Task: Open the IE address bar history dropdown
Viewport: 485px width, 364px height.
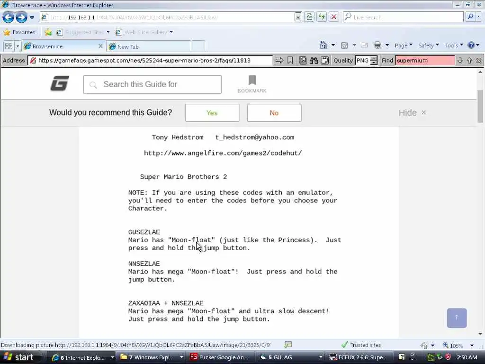Action: pos(298,17)
